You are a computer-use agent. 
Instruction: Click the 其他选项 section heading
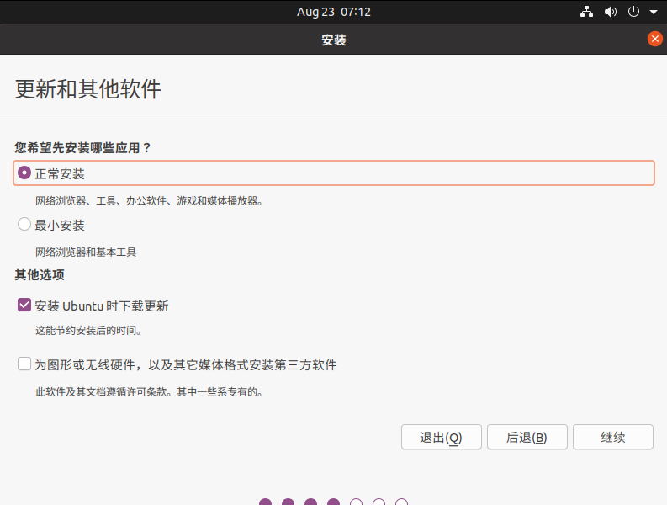(40, 275)
